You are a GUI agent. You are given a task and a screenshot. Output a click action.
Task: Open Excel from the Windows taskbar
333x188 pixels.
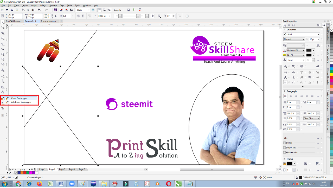[50, 184]
